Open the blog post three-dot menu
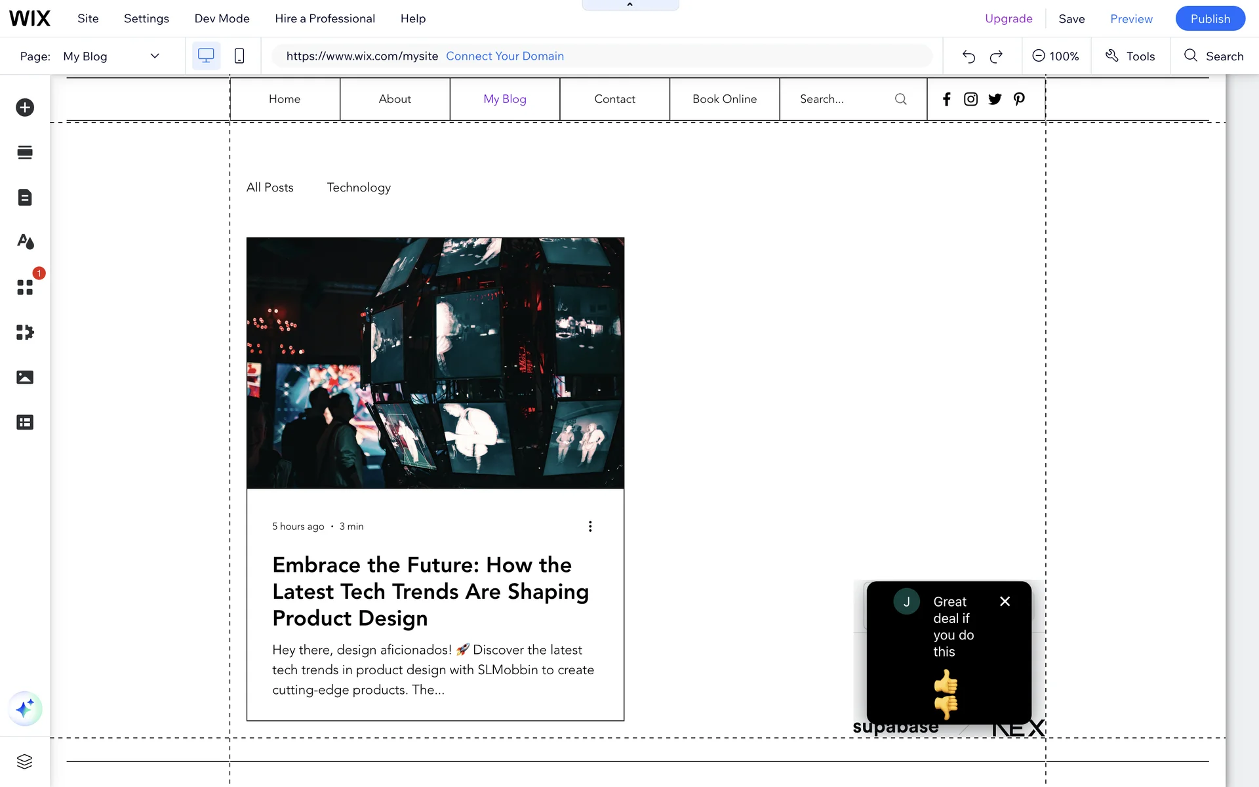This screenshot has height=787, width=1259. click(x=590, y=527)
